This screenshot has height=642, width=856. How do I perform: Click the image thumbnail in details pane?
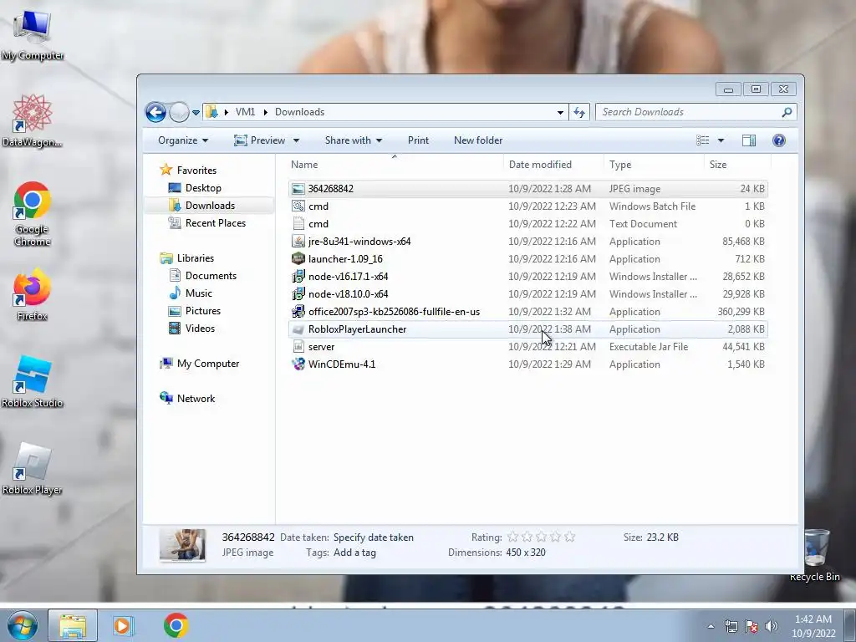tap(182, 545)
